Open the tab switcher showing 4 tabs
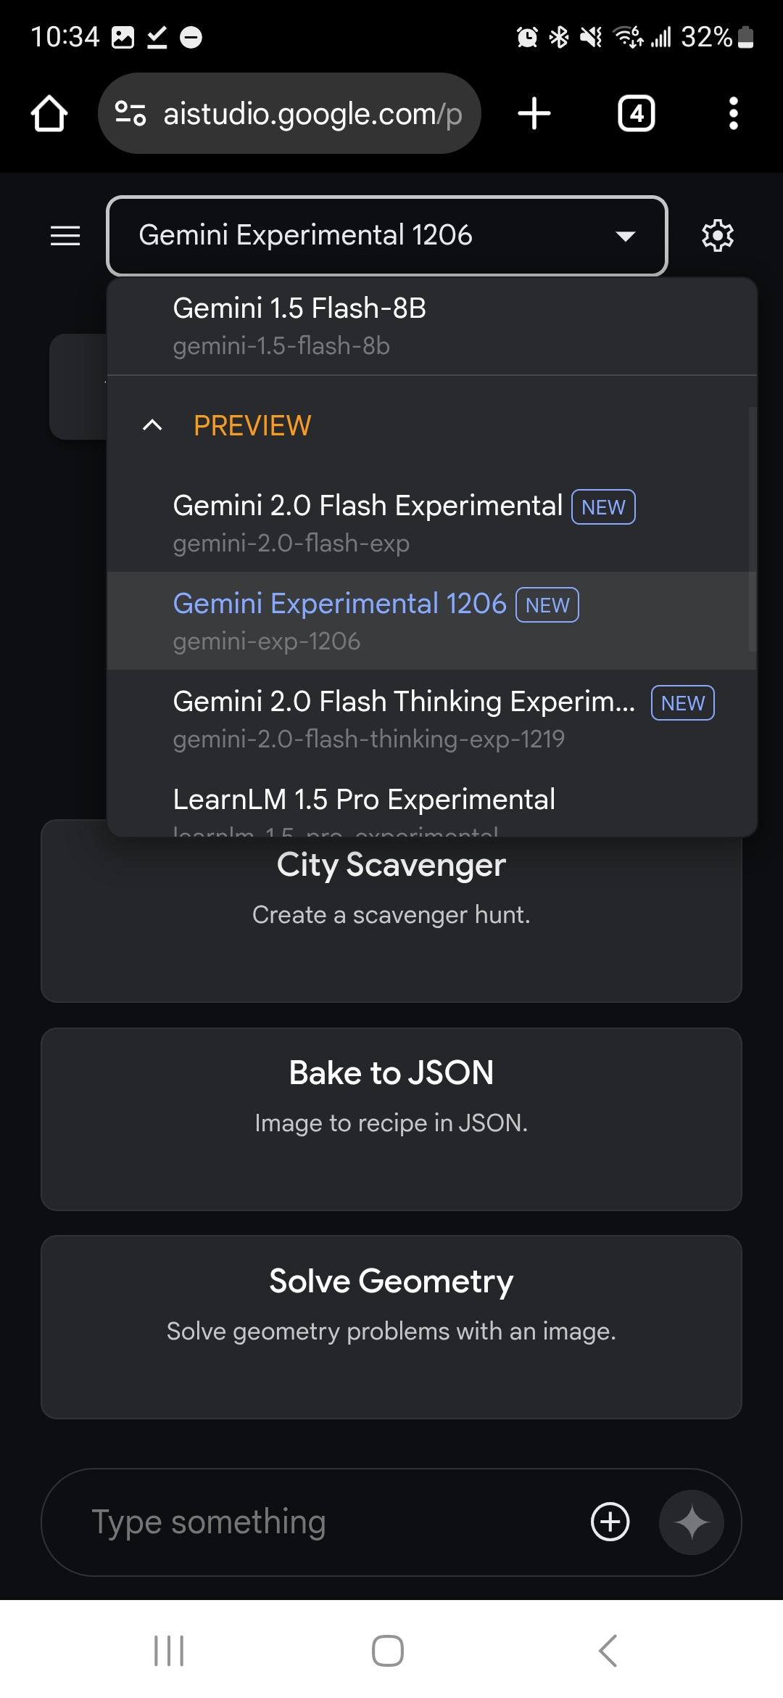 (636, 114)
